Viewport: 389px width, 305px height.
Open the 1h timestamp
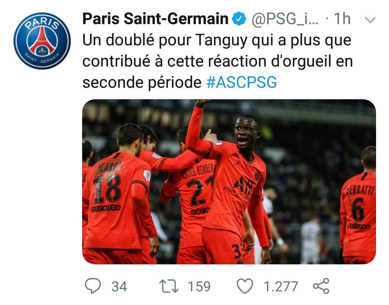[x=342, y=19]
